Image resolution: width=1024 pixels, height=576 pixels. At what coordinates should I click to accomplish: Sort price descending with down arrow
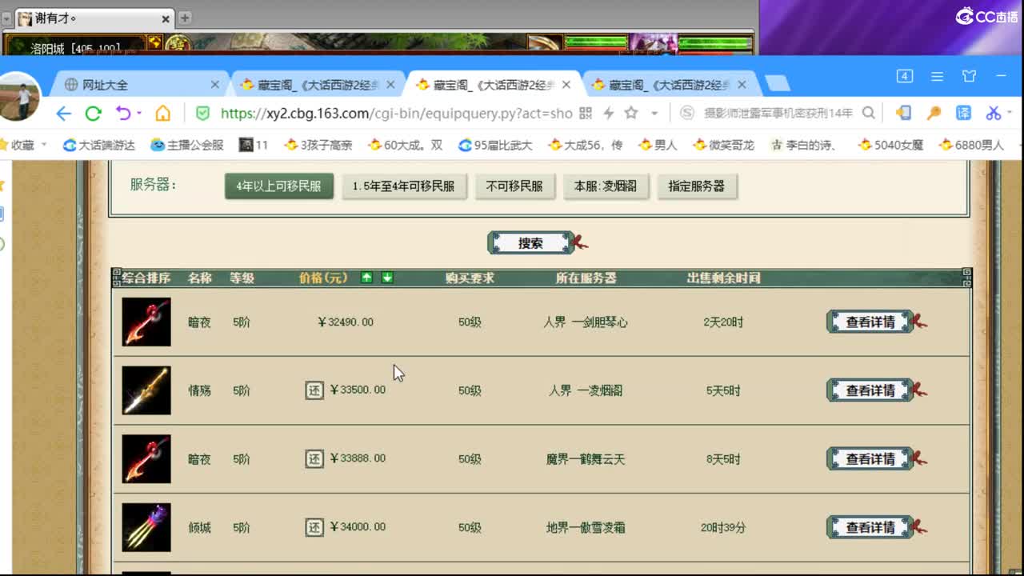[x=387, y=278]
